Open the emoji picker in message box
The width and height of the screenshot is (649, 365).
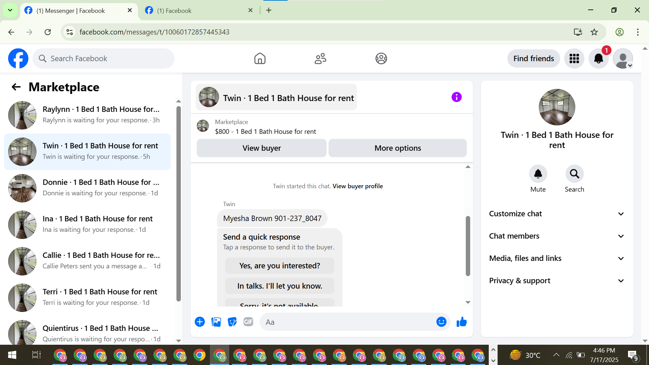pos(441,322)
